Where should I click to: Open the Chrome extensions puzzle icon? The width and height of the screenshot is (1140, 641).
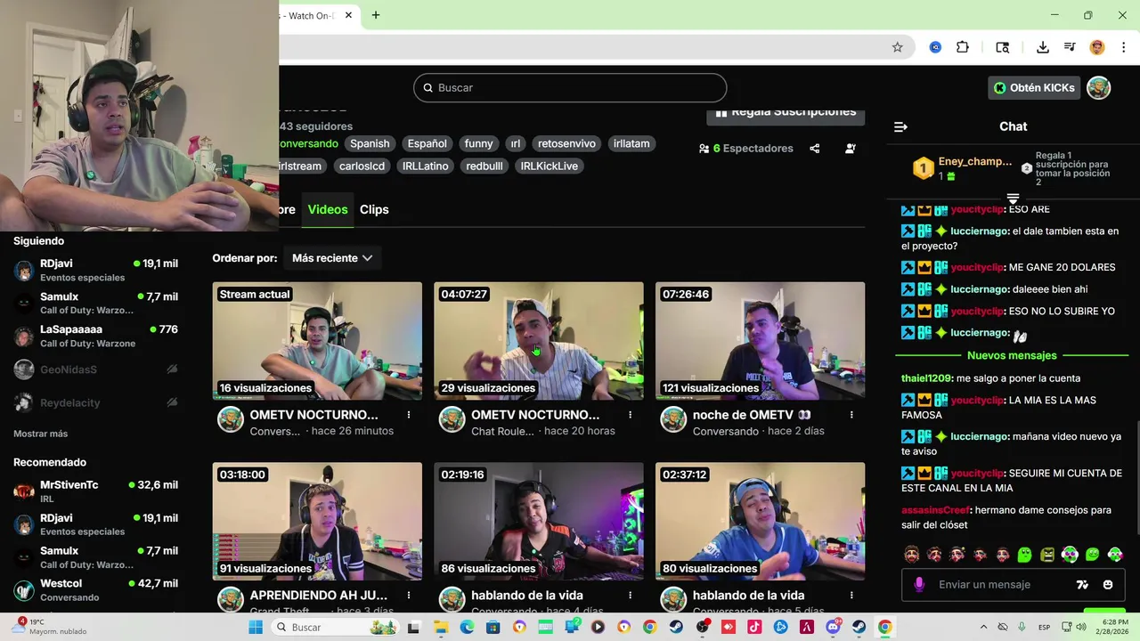[x=962, y=47]
